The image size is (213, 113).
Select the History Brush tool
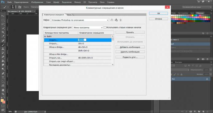3,53
